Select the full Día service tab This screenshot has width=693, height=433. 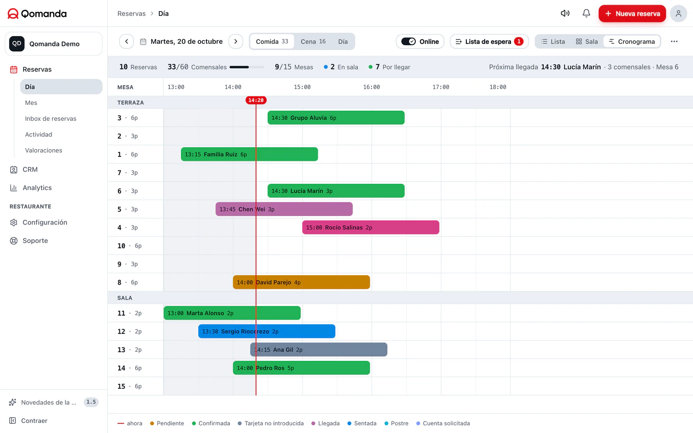point(343,41)
